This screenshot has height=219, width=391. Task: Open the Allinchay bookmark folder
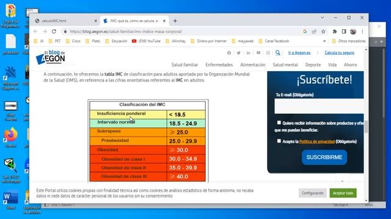(x=175, y=41)
